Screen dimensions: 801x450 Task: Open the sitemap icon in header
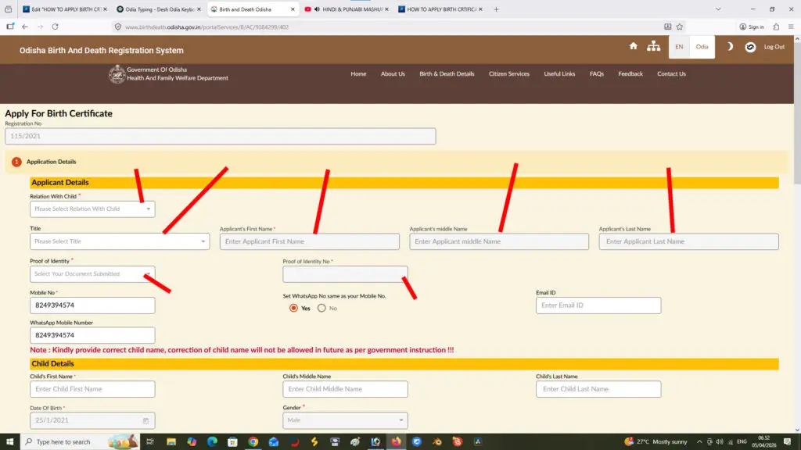coord(653,46)
